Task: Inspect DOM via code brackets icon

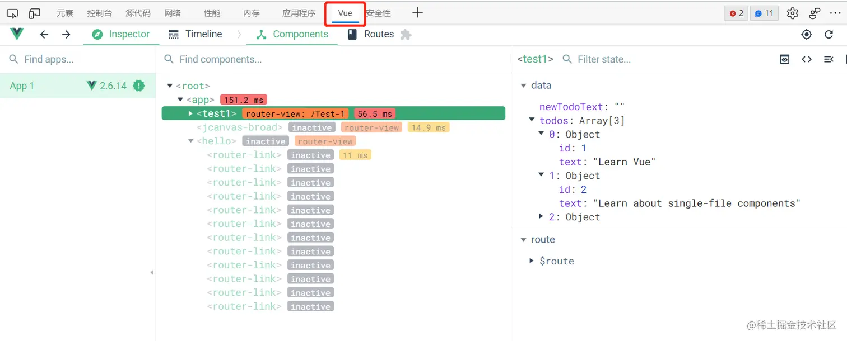Action: pyautogui.click(x=807, y=59)
